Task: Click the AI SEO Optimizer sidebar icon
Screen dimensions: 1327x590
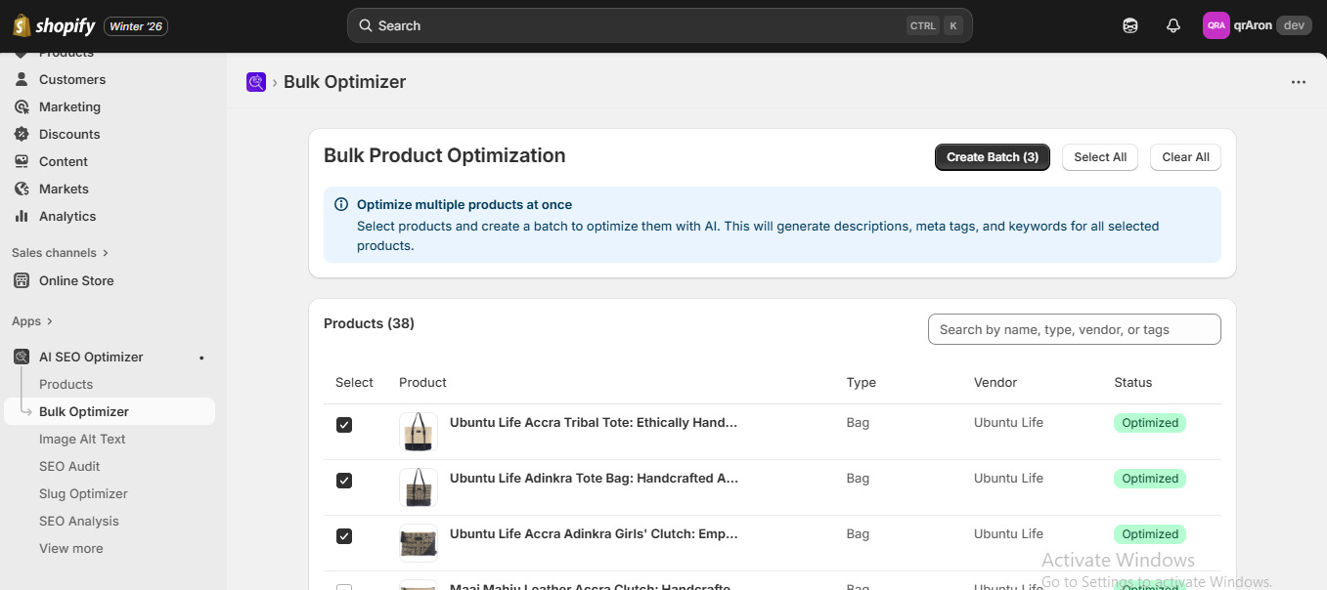Action: 22,357
